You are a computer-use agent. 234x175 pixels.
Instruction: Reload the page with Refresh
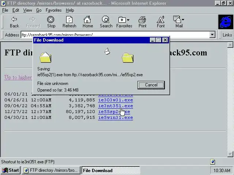[69, 22]
